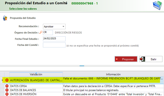
Task: Open the Recomendación dropdown showing Aprobar
Action: point(54,26)
